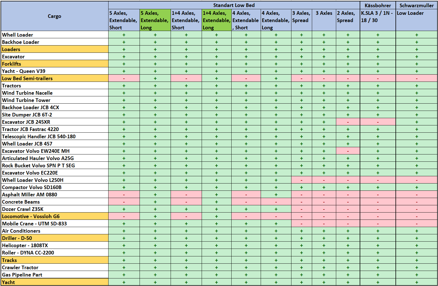This screenshot has height=286, width=438.
Task: Click Excavator Volvo EW240E MH minus under "2 Axles, Spread"
Action: pos(348,151)
